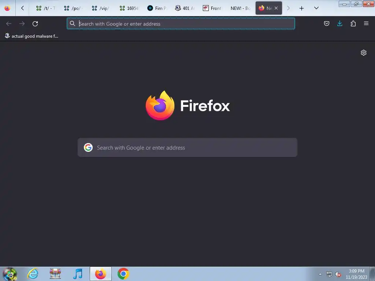Click the Google search box on page
Image resolution: width=375 pixels, height=281 pixels.
(187, 147)
